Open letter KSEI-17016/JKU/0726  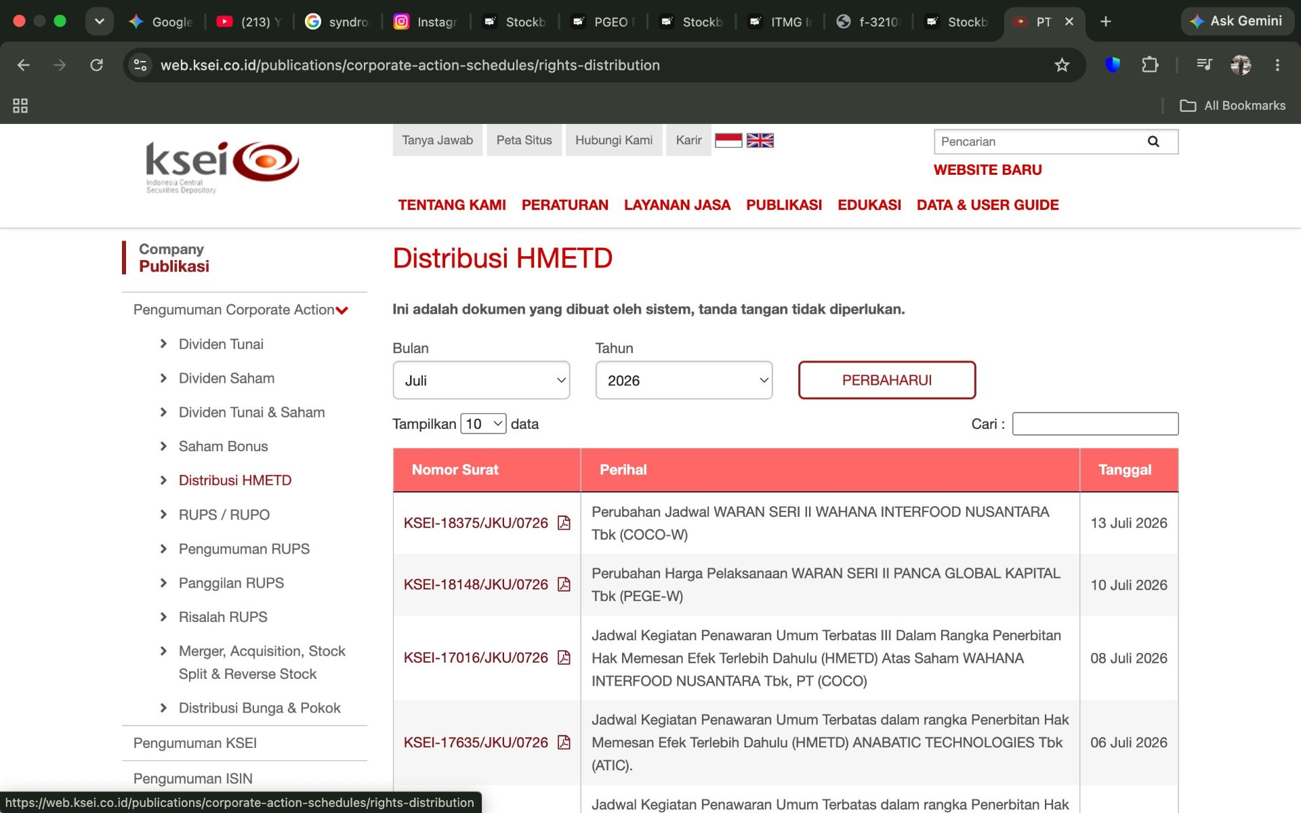point(476,658)
